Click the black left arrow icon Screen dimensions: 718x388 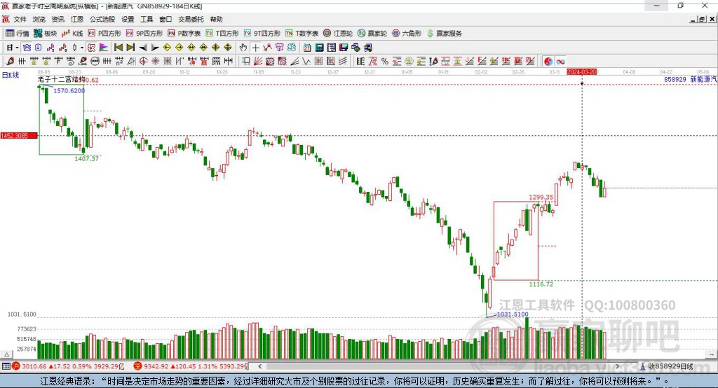point(143,48)
